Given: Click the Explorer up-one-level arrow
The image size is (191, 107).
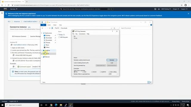Looking at the screenshot, I should coord(50,28).
